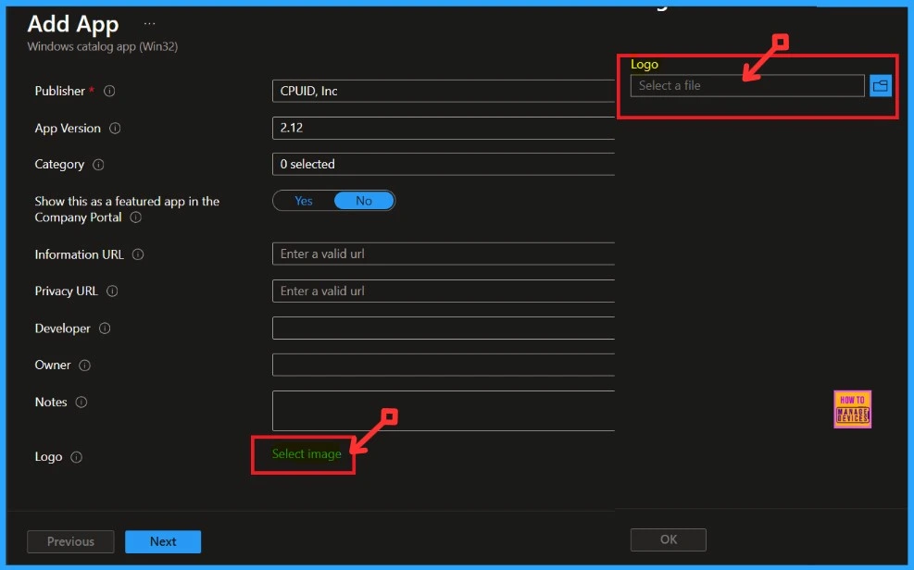The image size is (914, 570).
Task: Set featured app toggle to No
Action: [x=364, y=201]
